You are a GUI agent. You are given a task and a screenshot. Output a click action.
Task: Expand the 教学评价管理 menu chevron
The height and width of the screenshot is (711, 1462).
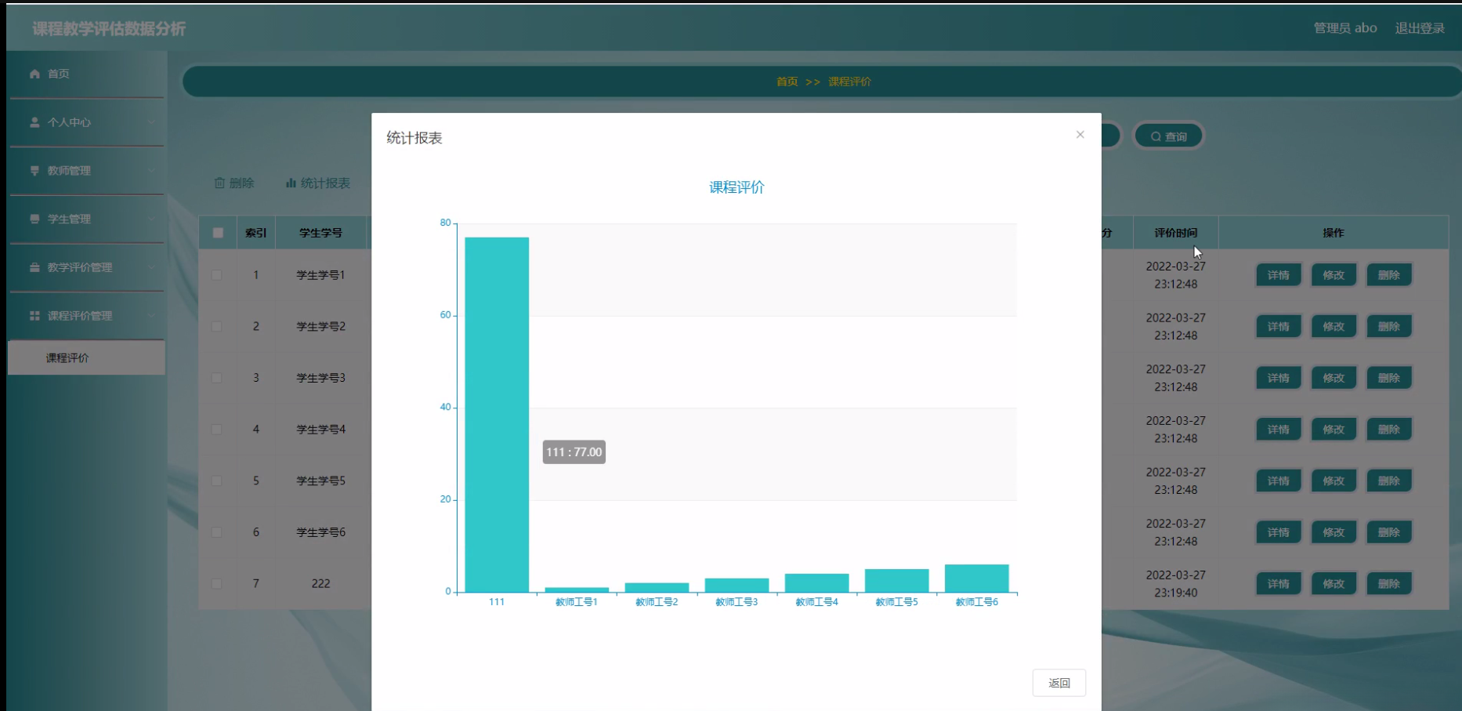(x=151, y=267)
